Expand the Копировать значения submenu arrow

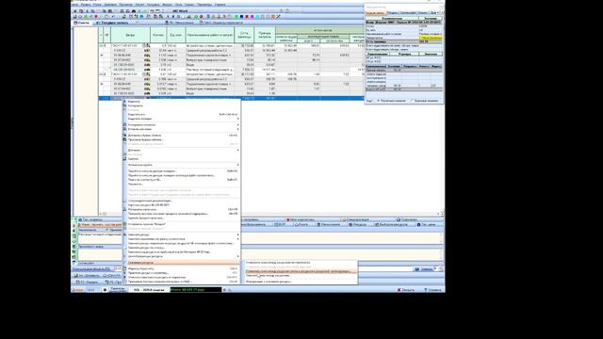tap(237, 125)
